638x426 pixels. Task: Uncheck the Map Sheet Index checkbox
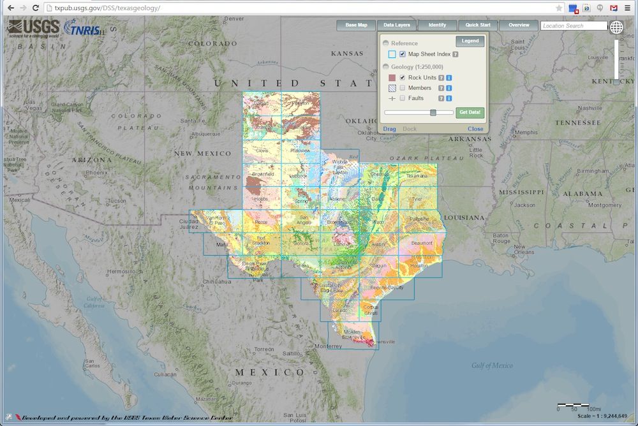click(402, 54)
